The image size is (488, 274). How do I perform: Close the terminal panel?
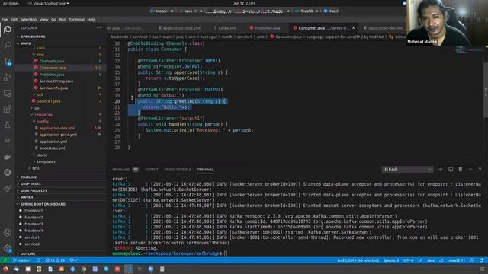coord(480,169)
